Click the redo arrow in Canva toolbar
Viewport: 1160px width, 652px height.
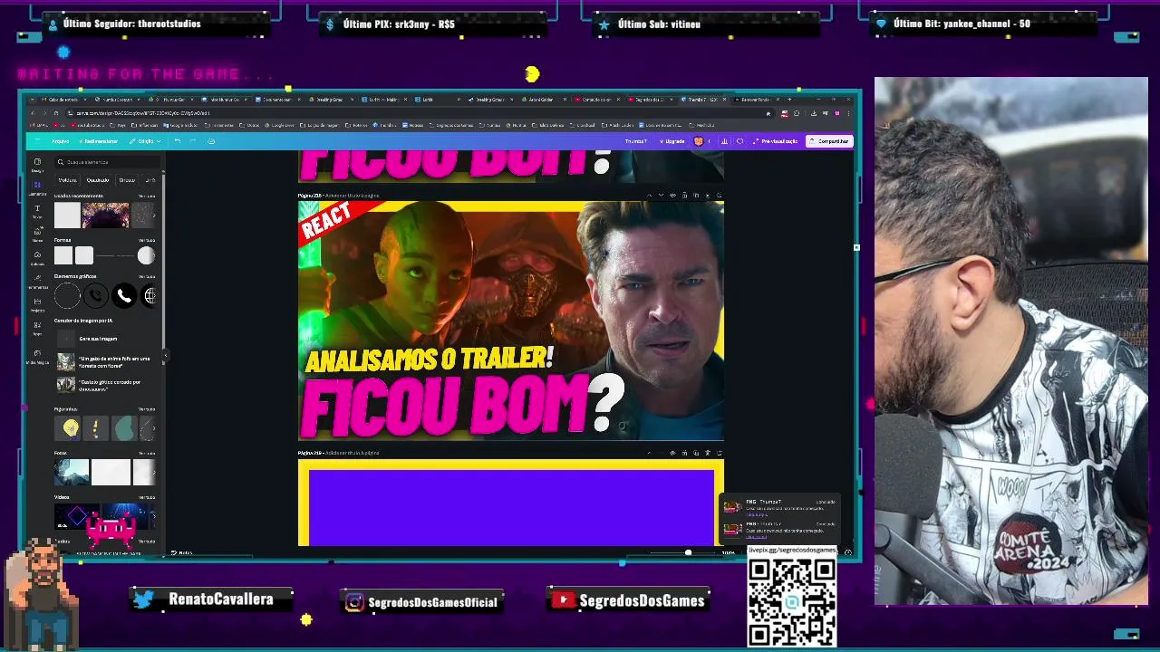(192, 141)
